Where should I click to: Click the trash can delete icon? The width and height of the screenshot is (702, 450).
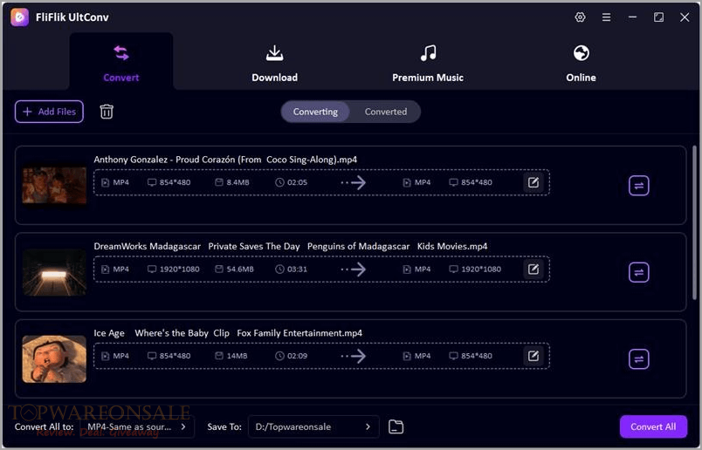(x=107, y=112)
